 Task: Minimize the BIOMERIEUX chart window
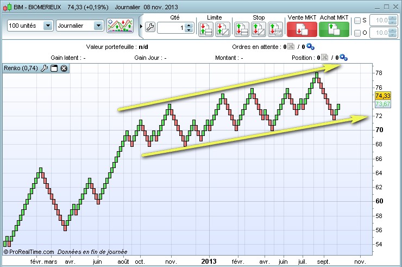point(377,8)
